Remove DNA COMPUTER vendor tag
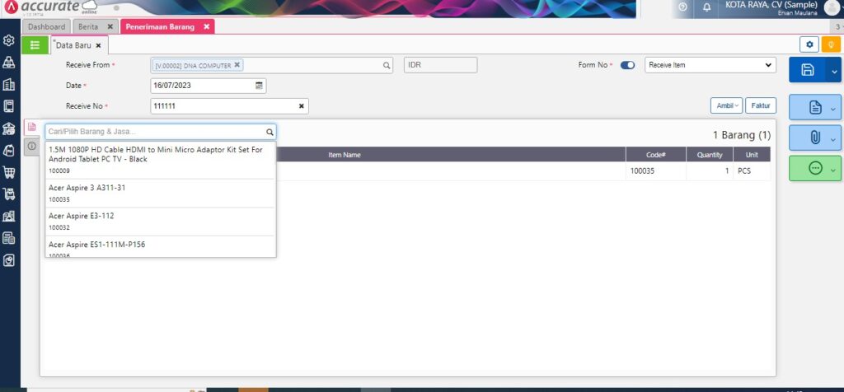The height and width of the screenshot is (392, 844). click(x=237, y=64)
